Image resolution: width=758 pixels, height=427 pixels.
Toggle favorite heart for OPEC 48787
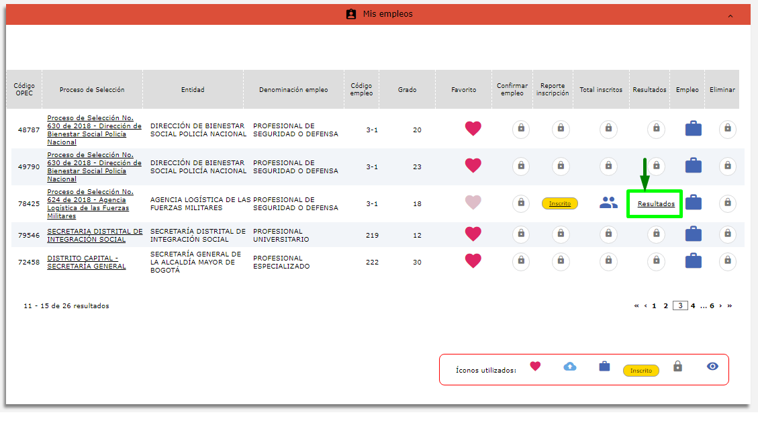tap(473, 129)
